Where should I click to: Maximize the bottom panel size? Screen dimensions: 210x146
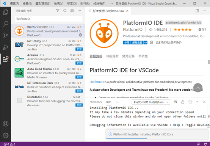tap(197, 102)
